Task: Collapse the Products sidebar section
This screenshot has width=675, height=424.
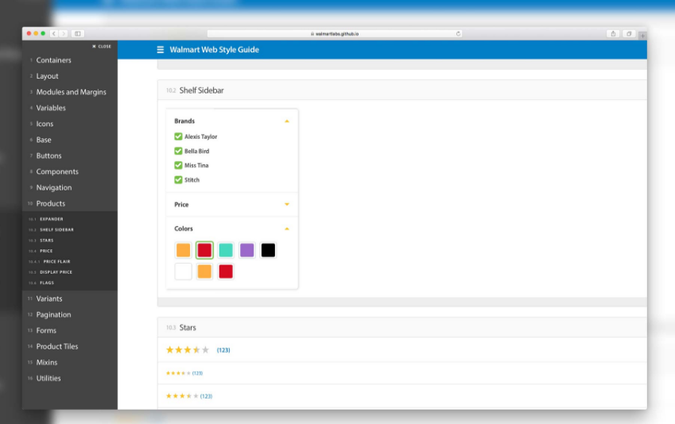Action: (x=51, y=203)
